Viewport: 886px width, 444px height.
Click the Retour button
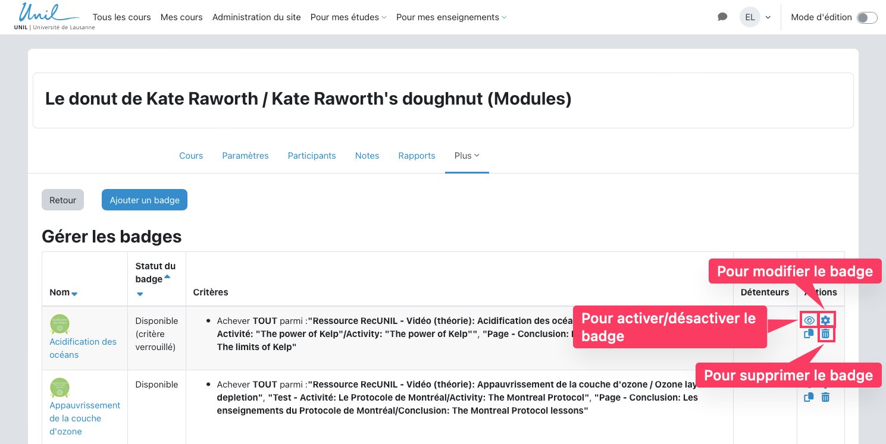62,200
